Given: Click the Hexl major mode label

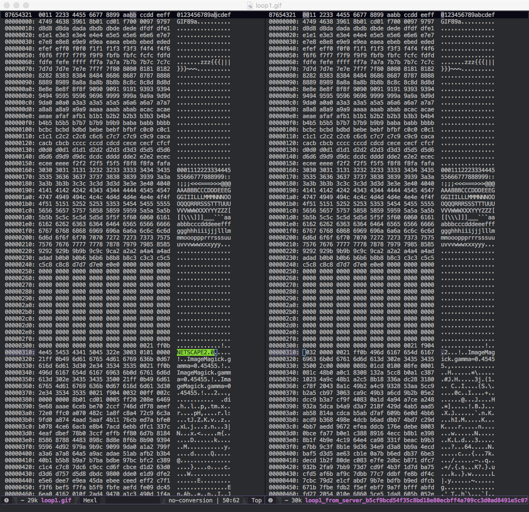Looking at the screenshot, I should tap(90, 500).
